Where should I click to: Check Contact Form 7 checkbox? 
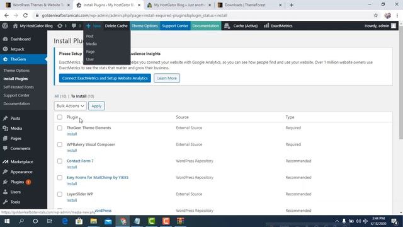(60, 161)
